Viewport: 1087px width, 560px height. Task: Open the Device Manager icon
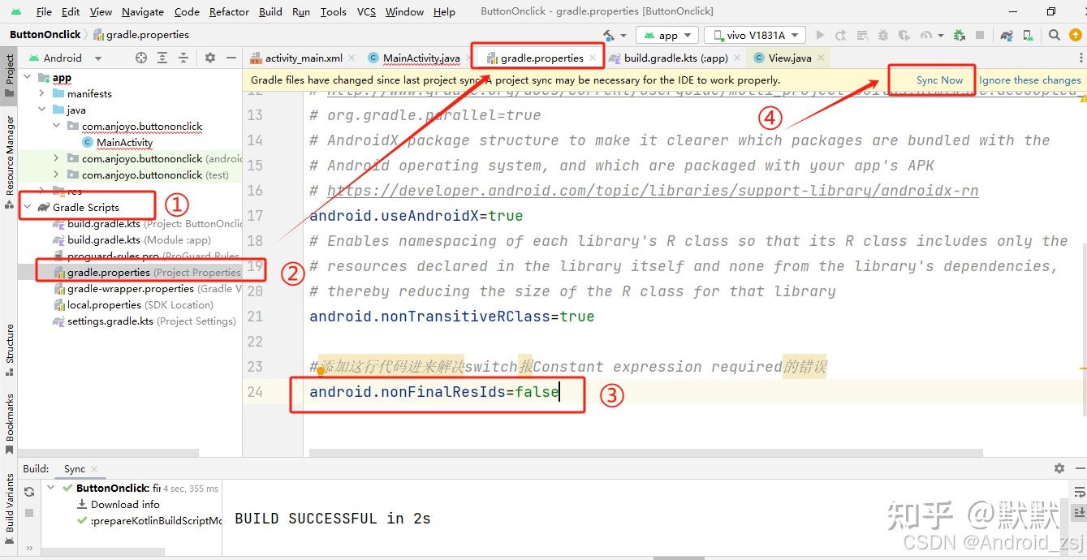click(1025, 35)
